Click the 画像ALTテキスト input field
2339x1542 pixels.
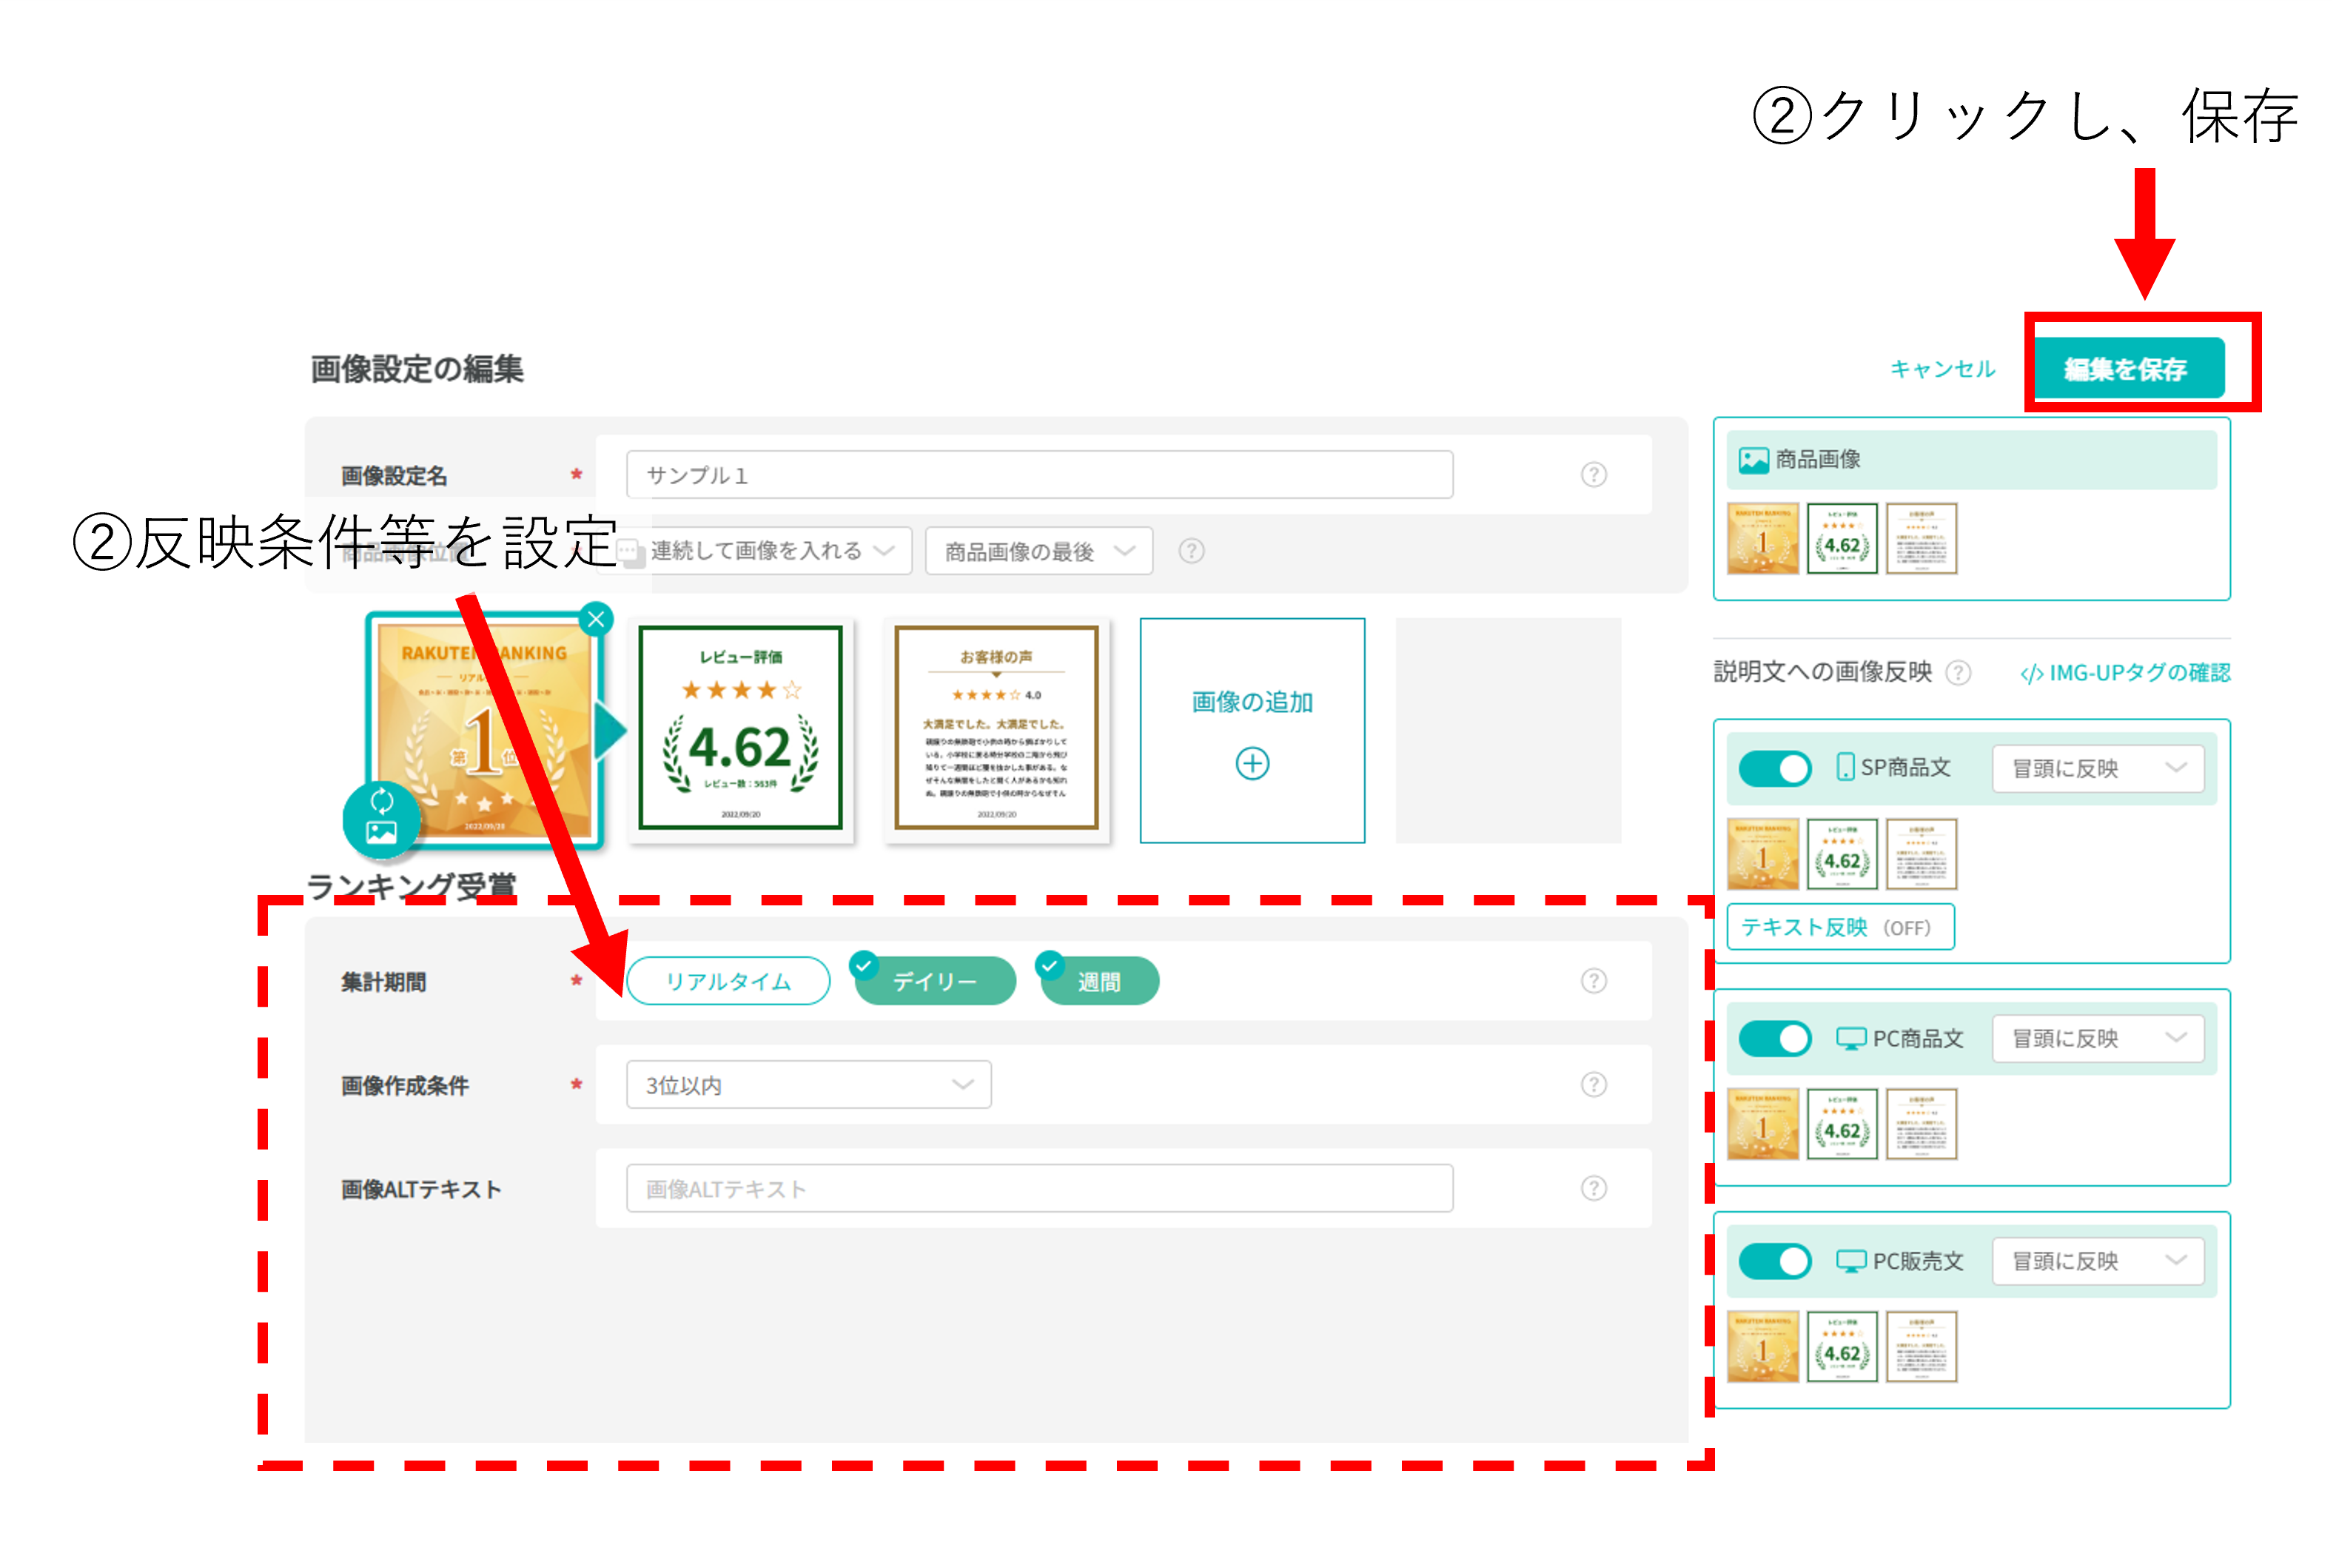1038,1188
